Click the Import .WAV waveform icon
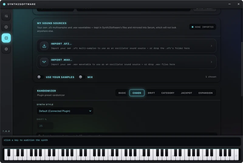Screen dimensions: 243x163 pos(44,62)
